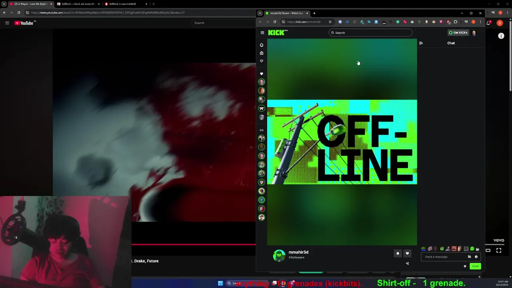
Task: Open Chrome menu in YouTube window
Action: click(x=508, y=12)
